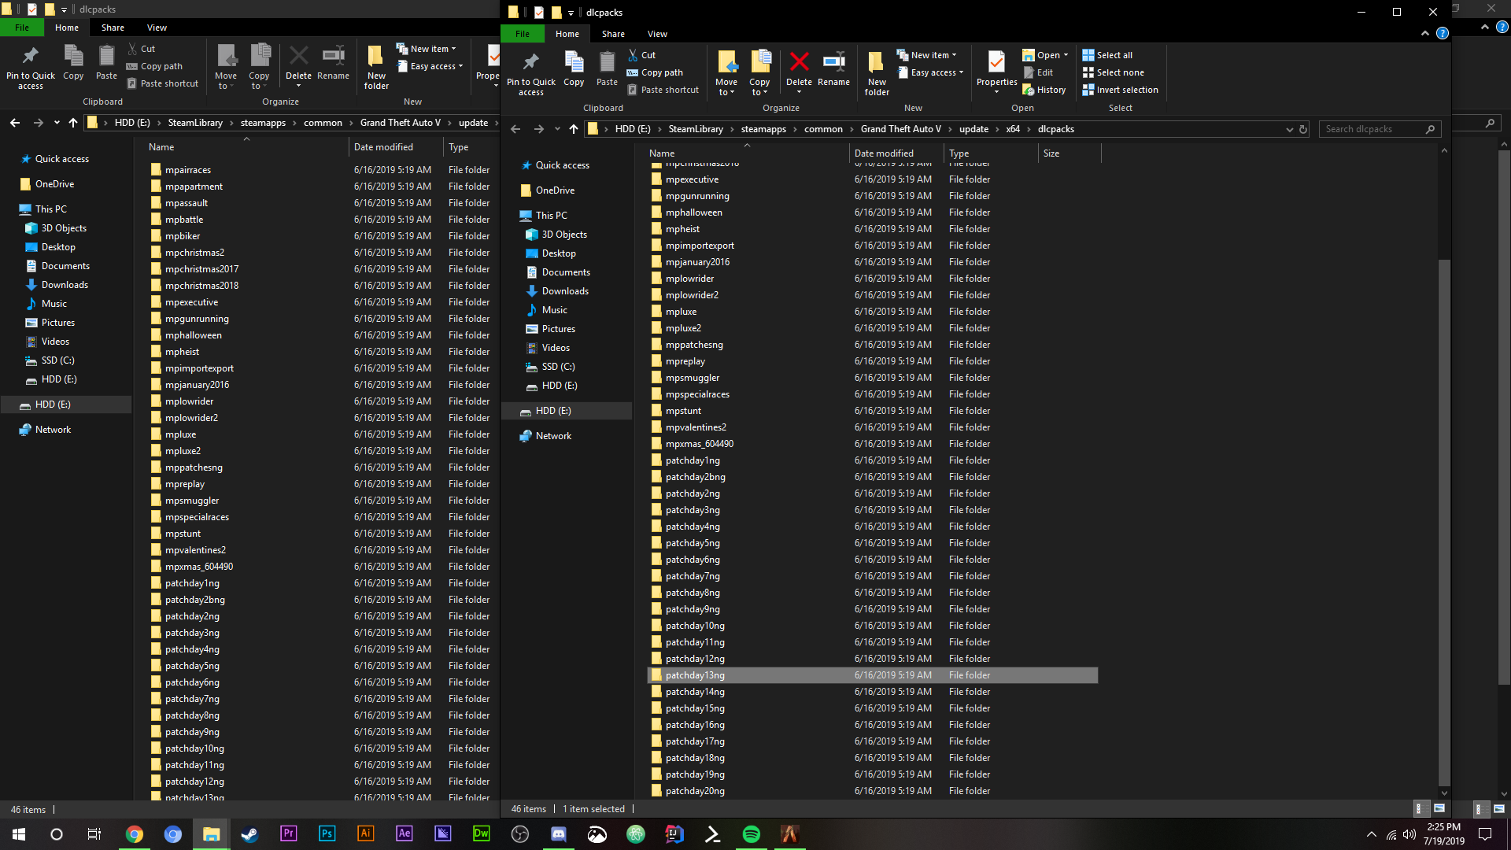
Task: Open the address bar history dropdown arrow
Action: click(1289, 129)
